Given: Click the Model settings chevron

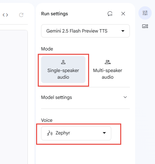Looking at the screenshot, I should [x=125, y=97].
